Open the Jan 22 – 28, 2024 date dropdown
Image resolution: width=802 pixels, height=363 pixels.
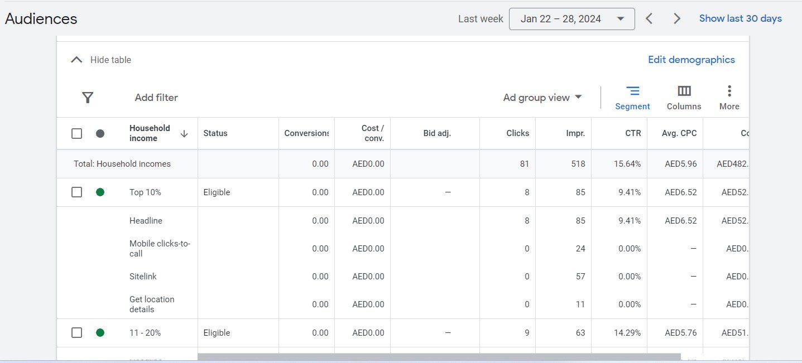(572, 19)
